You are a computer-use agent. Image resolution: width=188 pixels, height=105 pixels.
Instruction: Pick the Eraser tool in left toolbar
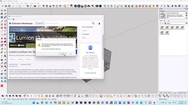pos(5,14)
